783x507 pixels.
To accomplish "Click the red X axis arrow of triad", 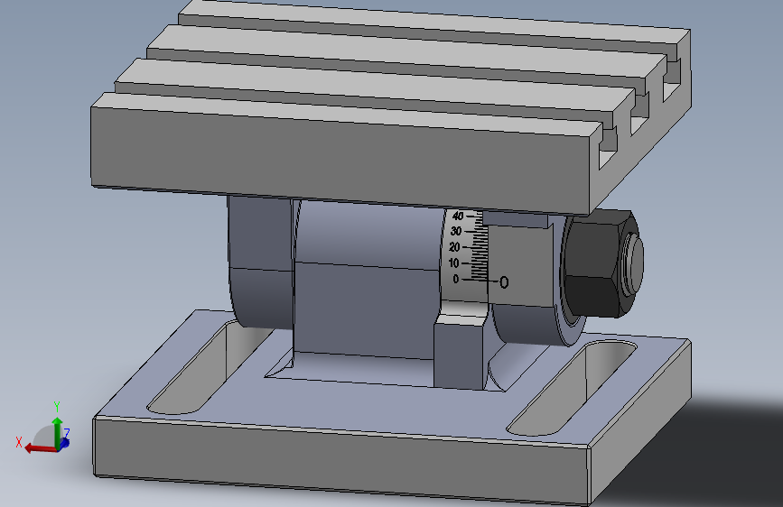I will 40,448.
